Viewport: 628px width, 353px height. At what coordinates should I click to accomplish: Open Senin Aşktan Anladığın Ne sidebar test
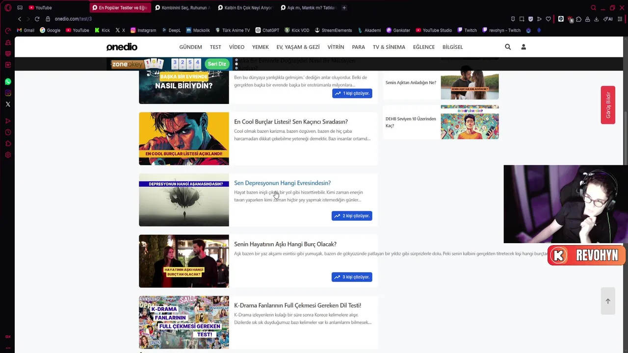(x=411, y=82)
